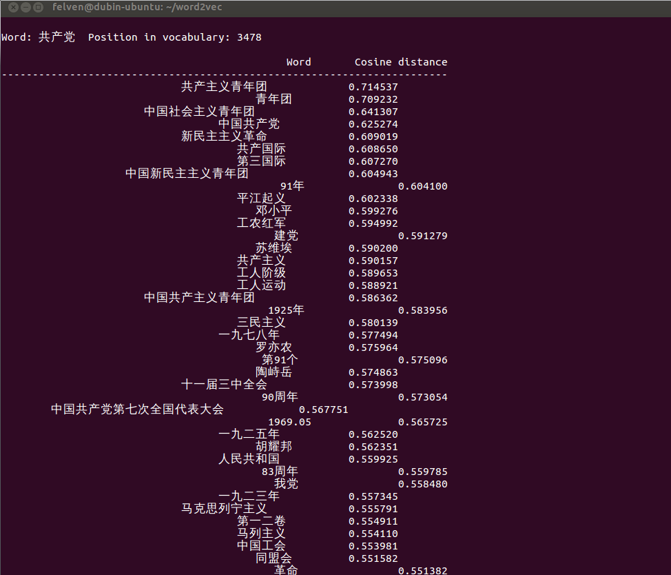Select the value 0.590157
Viewport: 671px width, 575px height.
click(x=373, y=261)
